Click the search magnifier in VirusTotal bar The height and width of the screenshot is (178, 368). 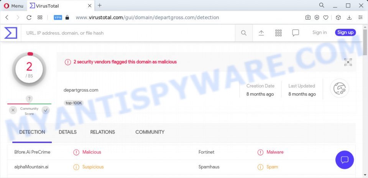coord(244,33)
